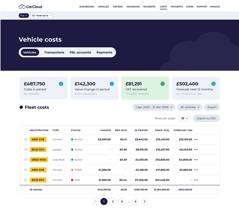The height and width of the screenshot is (215, 239).
Task: Open row actions for SORN vehicle row
Action: pos(196,170)
